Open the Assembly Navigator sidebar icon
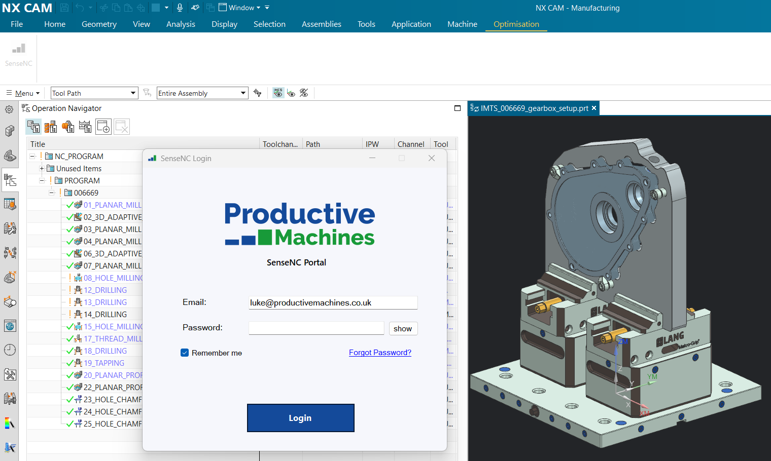Image resolution: width=771 pixels, height=461 pixels. [10, 131]
